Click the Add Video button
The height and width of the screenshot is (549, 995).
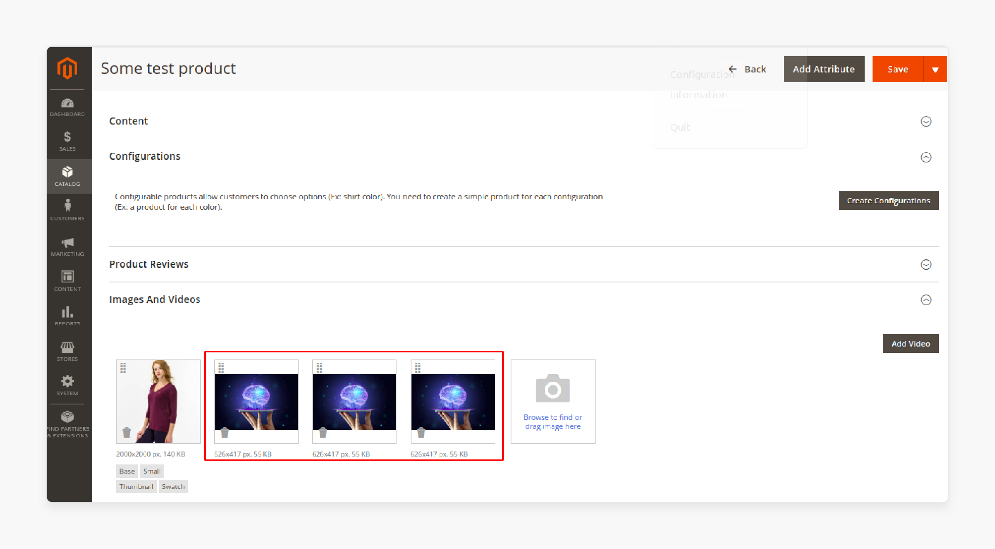click(x=910, y=344)
